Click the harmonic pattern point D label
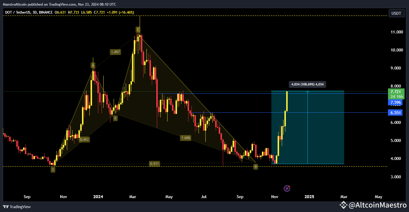The width and height of the screenshot is (409, 212). click(256, 167)
